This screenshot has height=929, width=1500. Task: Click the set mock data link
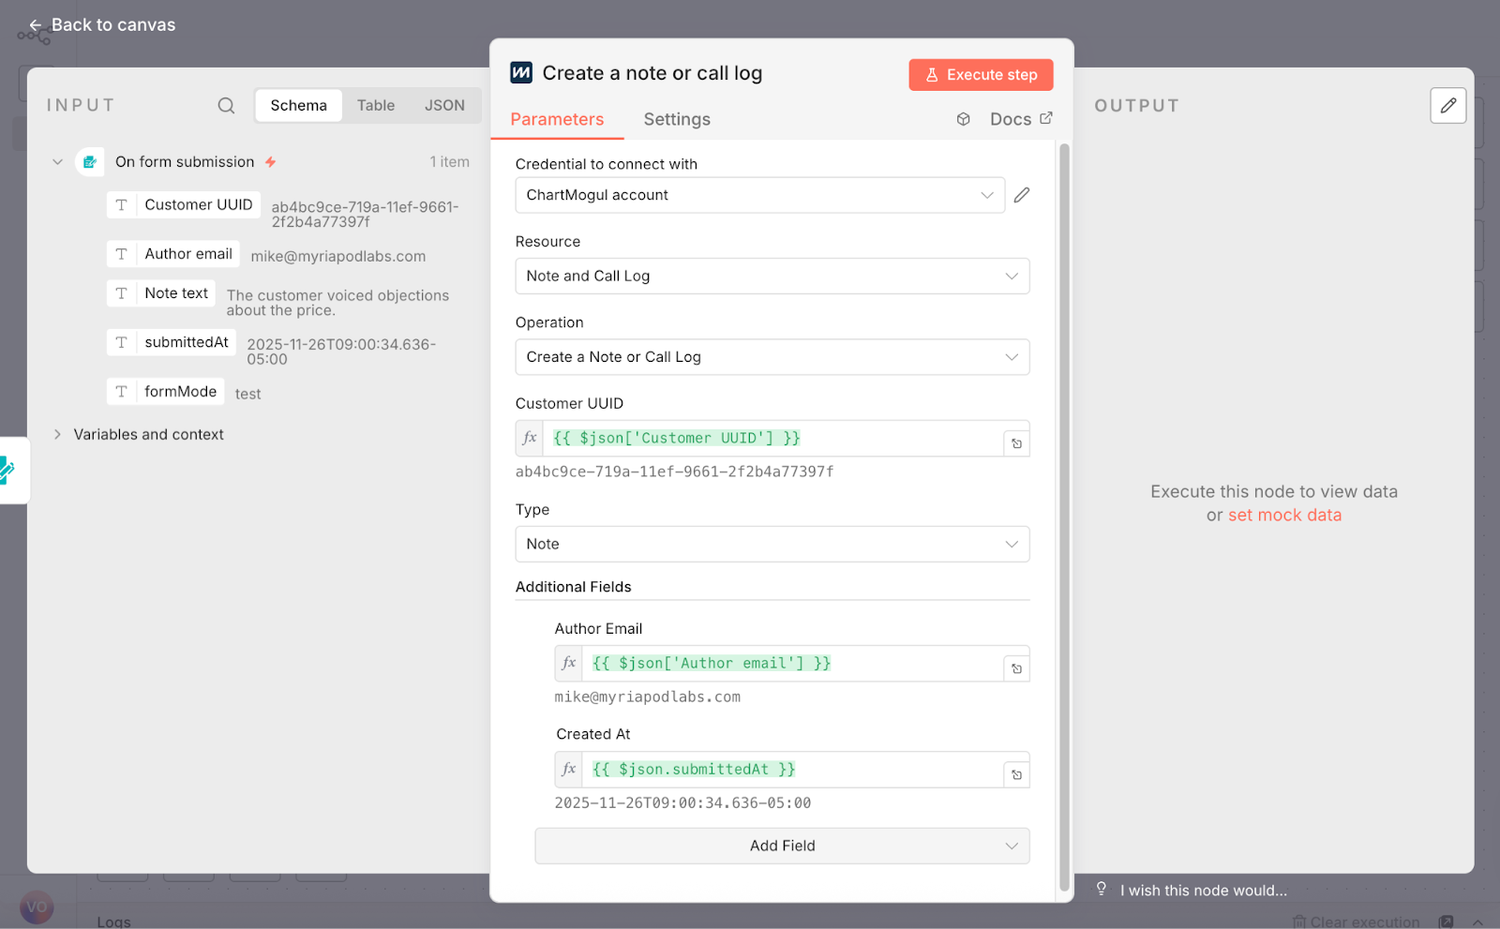click(x=1284, y=515)
